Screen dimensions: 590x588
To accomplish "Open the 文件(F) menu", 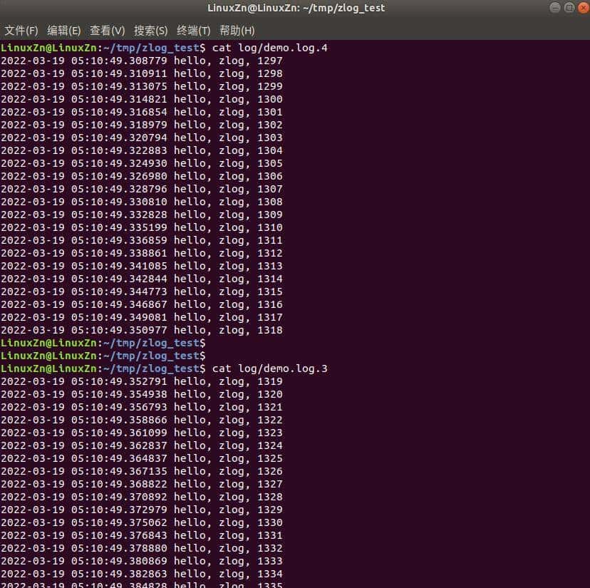I will click(21, 31).
